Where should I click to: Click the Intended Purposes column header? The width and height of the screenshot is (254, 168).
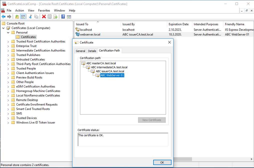208,24
